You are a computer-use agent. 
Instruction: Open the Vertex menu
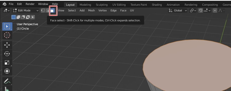click(102, 10)
